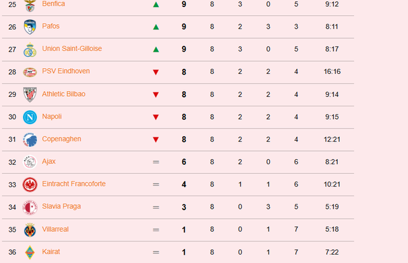The image size is (408, 263).
Task: Click the Copenaghen team crest
Action: [30, 139]
